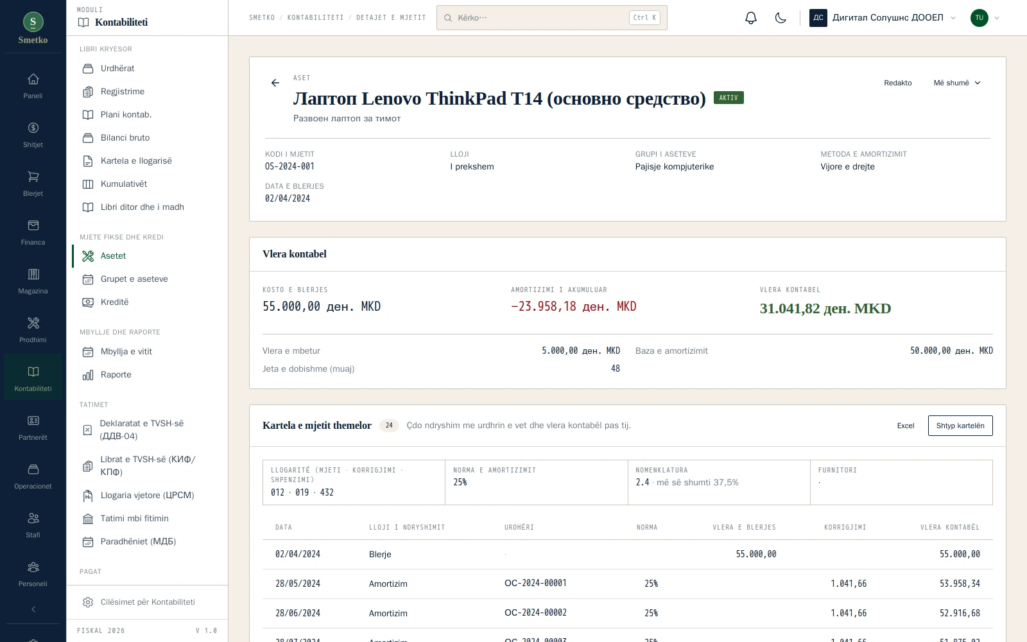
Task: Collapse the sidebar with the chevron
Action: point(33,609)
